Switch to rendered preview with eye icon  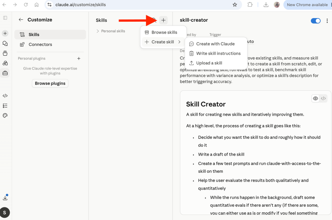click(315, 98)
